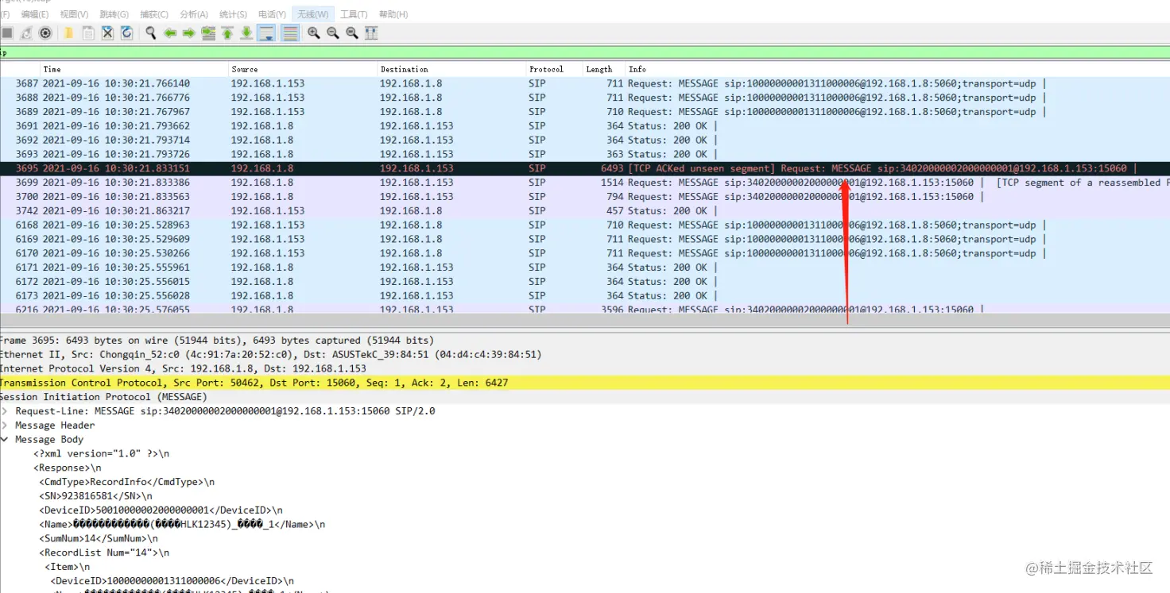Zoom out the packet text

tap(333, 33)
